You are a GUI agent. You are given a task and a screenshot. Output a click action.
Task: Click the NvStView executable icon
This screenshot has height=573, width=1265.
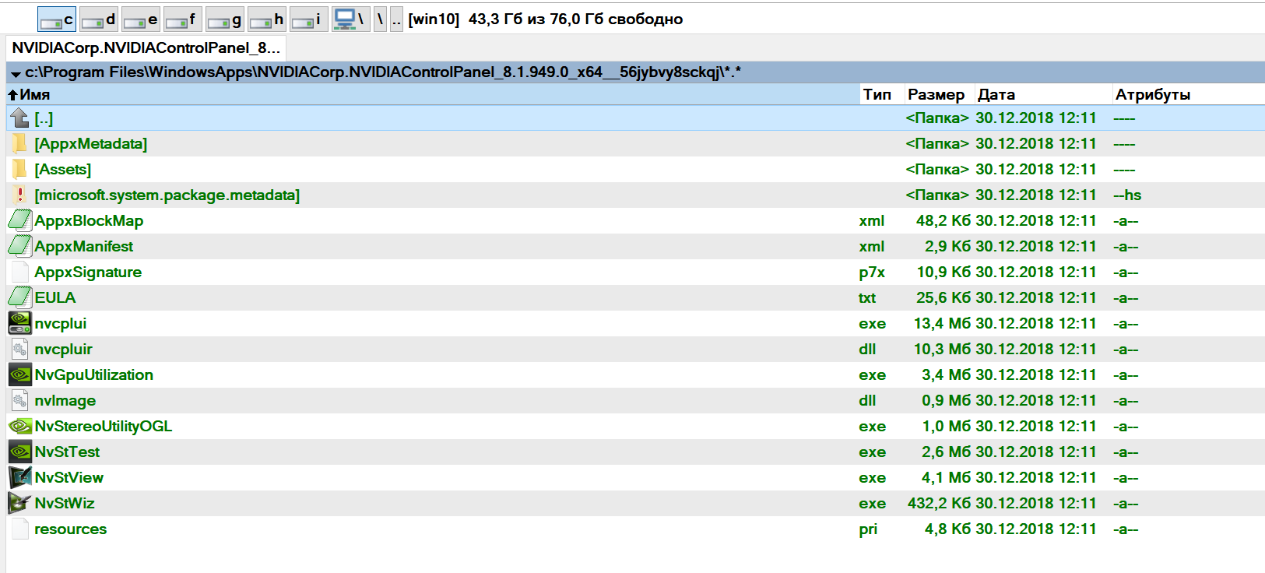[19, 477]
